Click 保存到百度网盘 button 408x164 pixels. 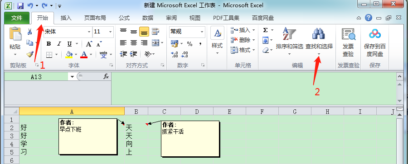point(375,43)
